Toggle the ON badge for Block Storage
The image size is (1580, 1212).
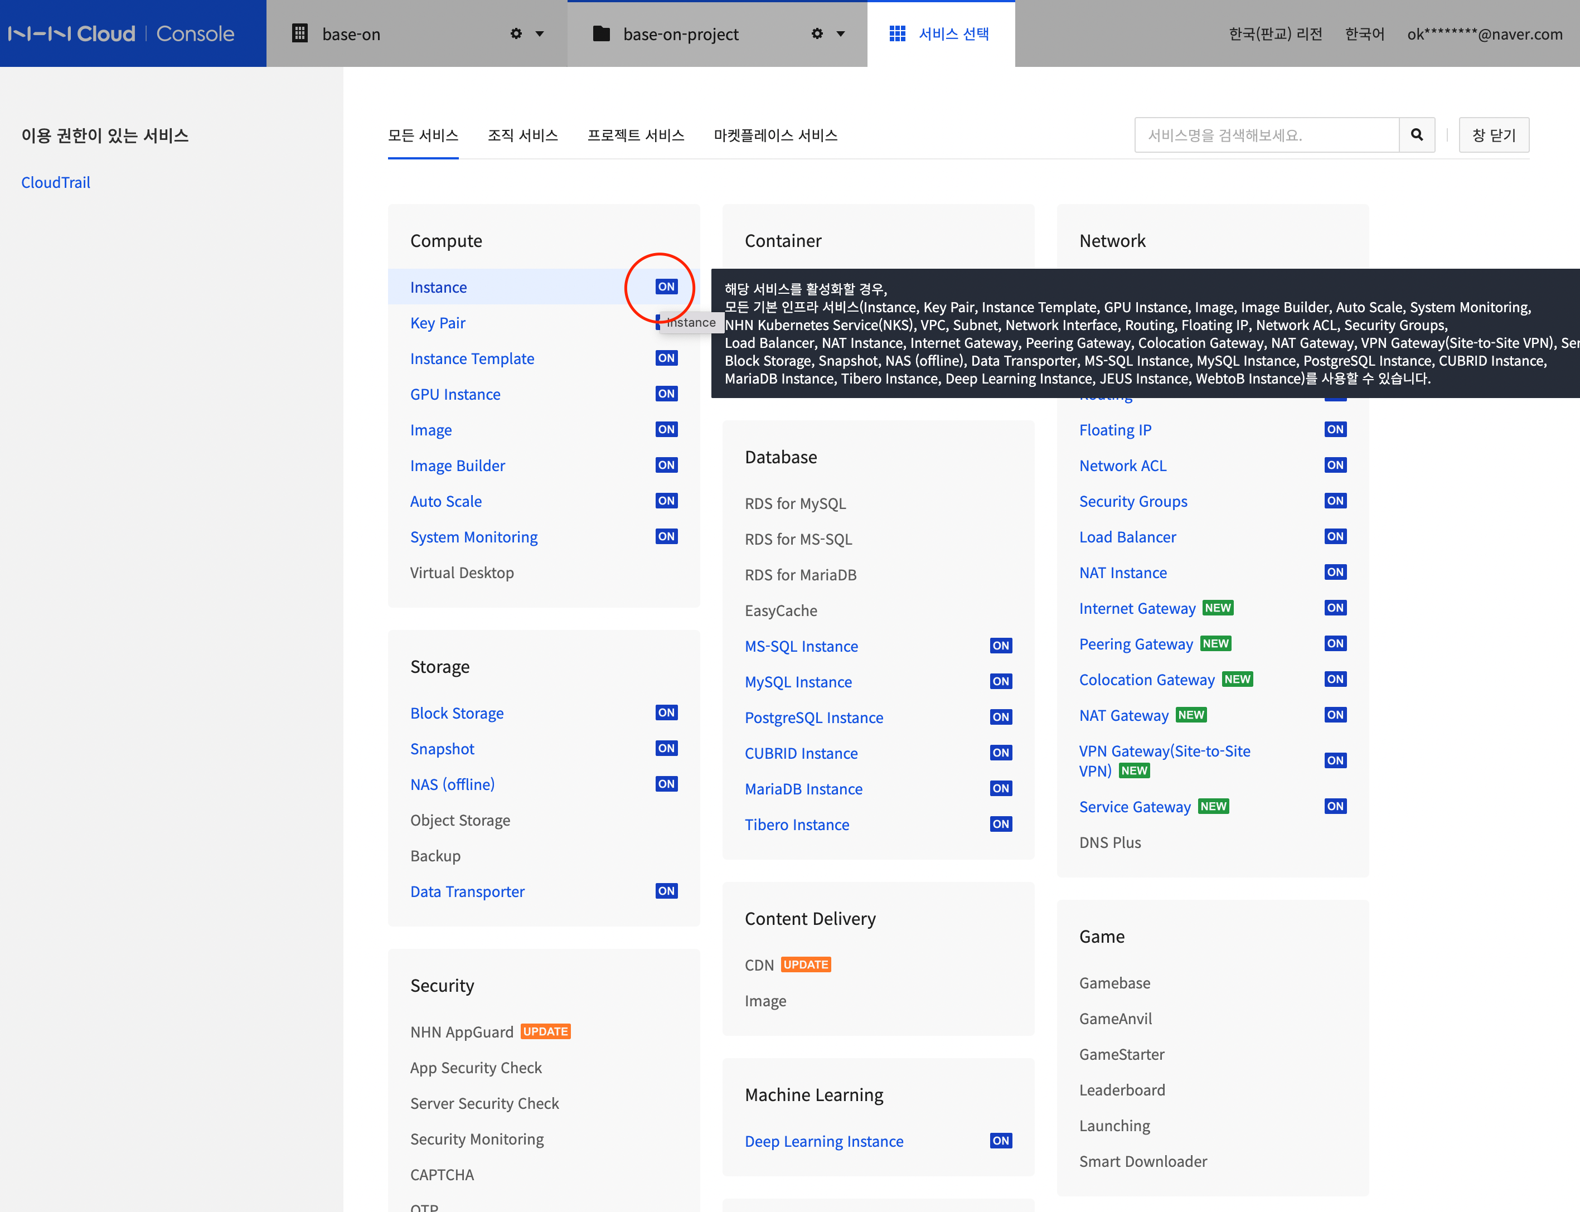[666, 713]
